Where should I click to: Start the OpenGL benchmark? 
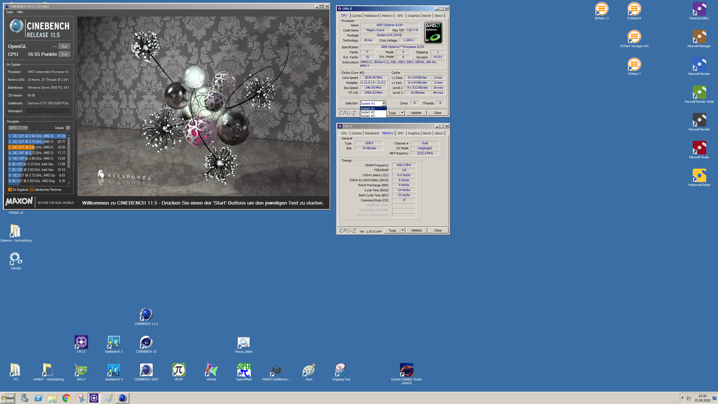pyautogui.click(x=64, y=47)
